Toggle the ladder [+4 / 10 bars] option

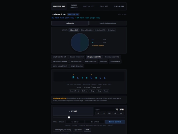pyautogui.click(x=63, y=130)
